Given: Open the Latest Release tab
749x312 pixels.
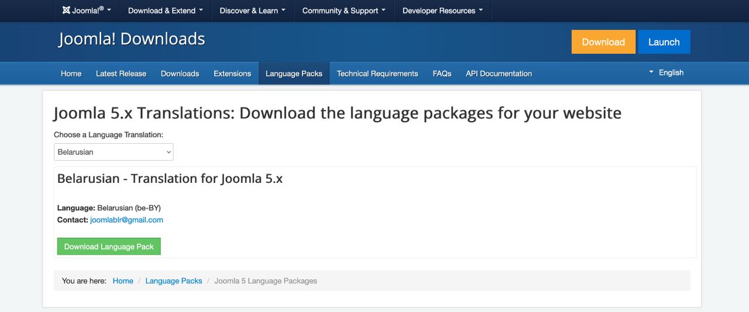Looking at the screenshot, I should click(x=121, y=74).
